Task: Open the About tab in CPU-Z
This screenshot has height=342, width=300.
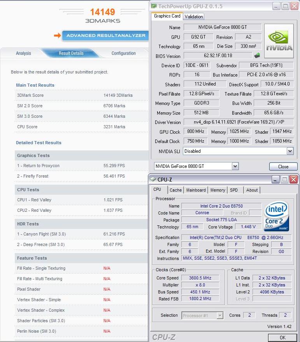Action: pos(252,190)
